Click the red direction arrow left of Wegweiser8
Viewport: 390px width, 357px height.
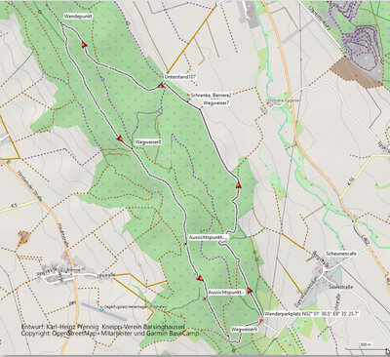point(120,139)
